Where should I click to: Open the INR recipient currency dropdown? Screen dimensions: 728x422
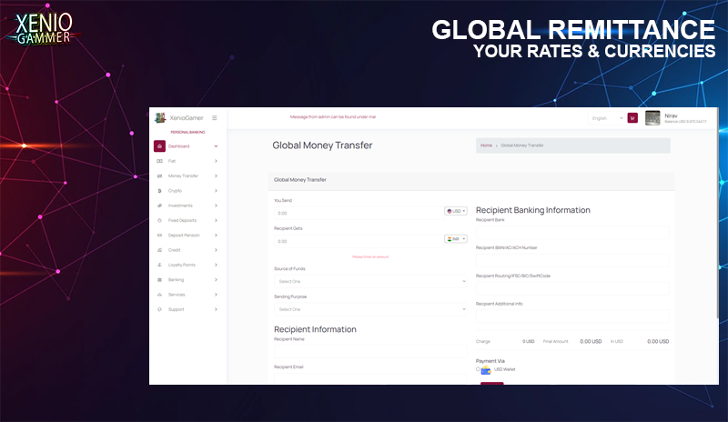[x=456, y=239]
